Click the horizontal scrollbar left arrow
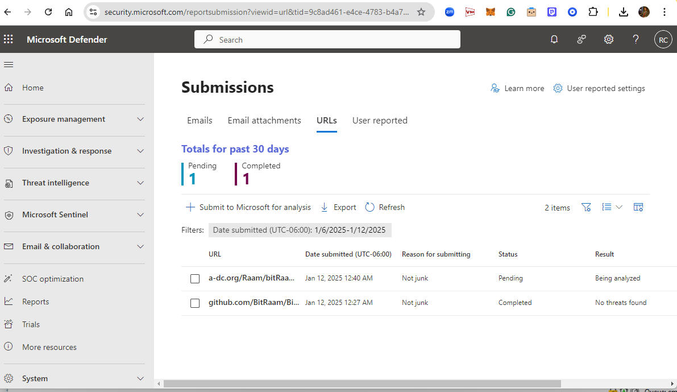Screen dimensions: 677x392 [x=159, y=384]
